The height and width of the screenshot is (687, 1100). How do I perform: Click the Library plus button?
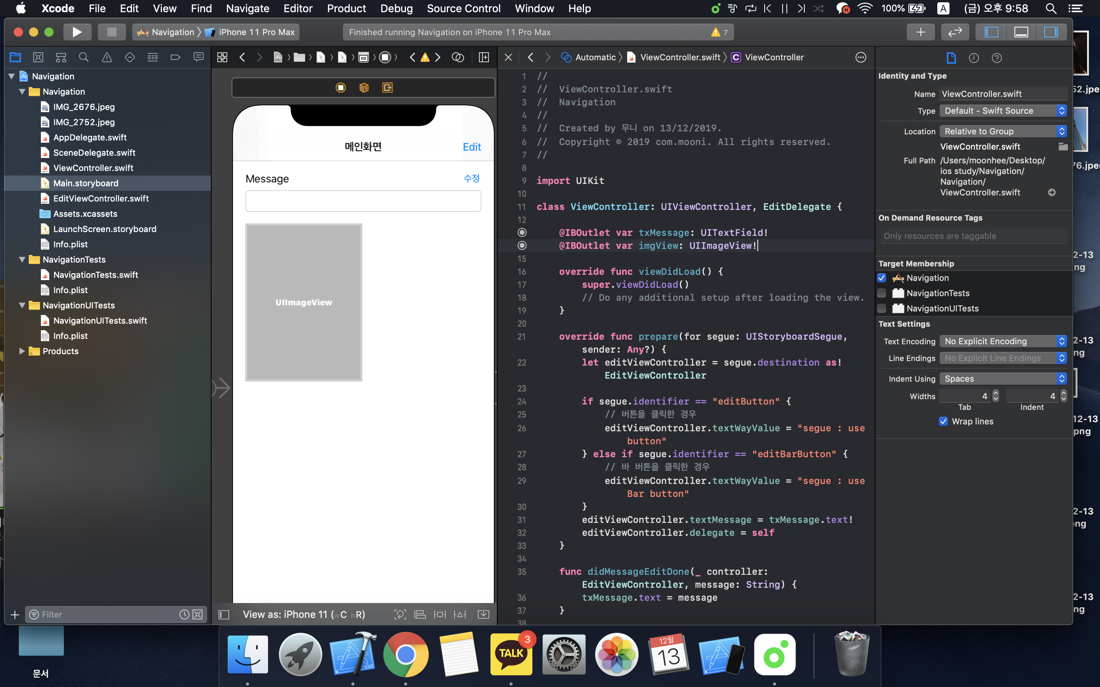pos(920,32)
